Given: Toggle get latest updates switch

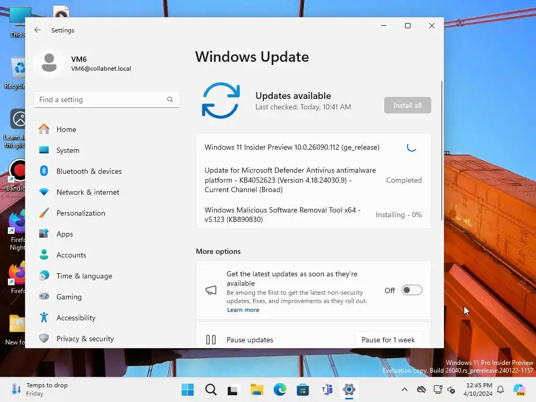Looking at the screenshot, I should (x=411, y=290).
